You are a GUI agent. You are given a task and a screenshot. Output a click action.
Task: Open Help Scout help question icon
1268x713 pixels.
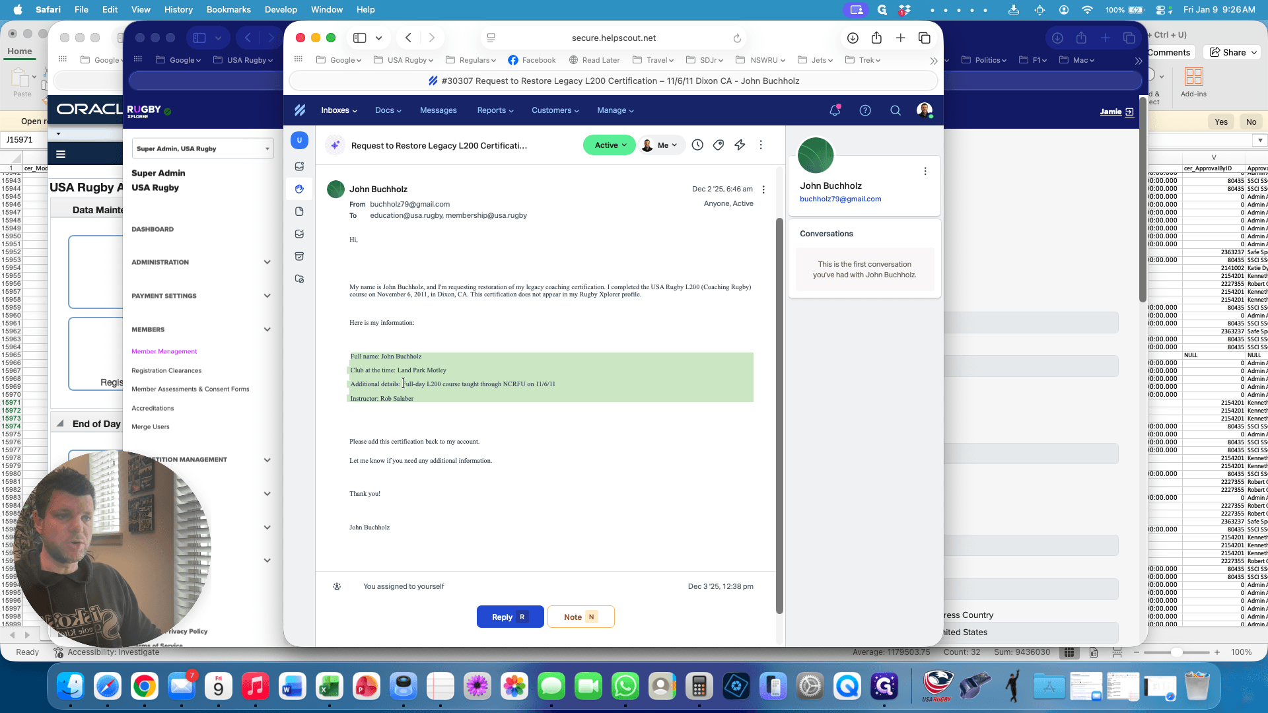point(865,110)
